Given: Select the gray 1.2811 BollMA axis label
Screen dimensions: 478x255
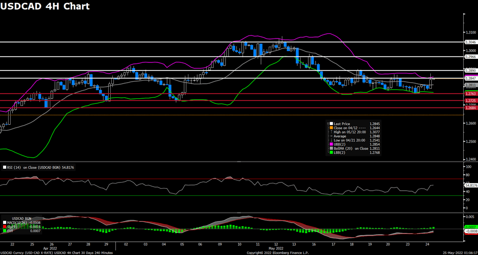Looking at the screenshot, I should pyautogui.click(x=470, y=85).
